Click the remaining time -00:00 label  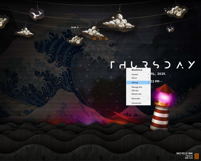pyautogui.click(x=129, y=27)
